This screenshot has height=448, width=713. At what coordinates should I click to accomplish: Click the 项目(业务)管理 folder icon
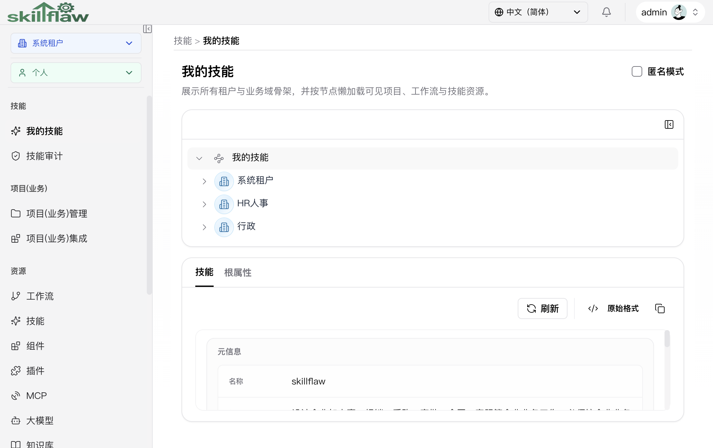[x=16, y=214]
